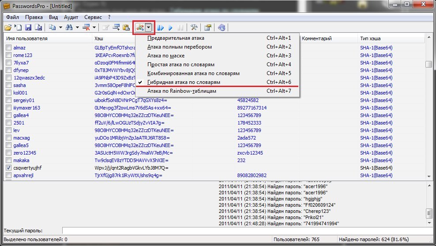Expand dropdown arrow next to delete icon
Screen dimensions: 436x246
coord(94,27)
